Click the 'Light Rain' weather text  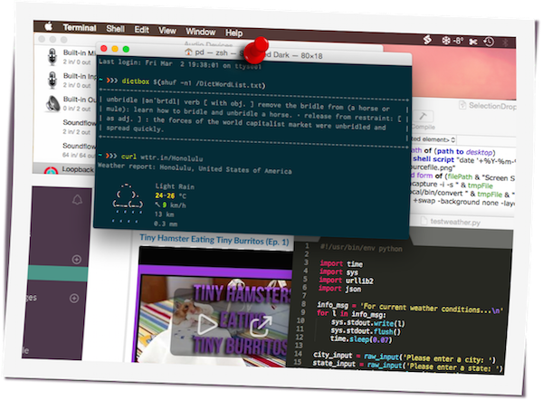(175, 186)
